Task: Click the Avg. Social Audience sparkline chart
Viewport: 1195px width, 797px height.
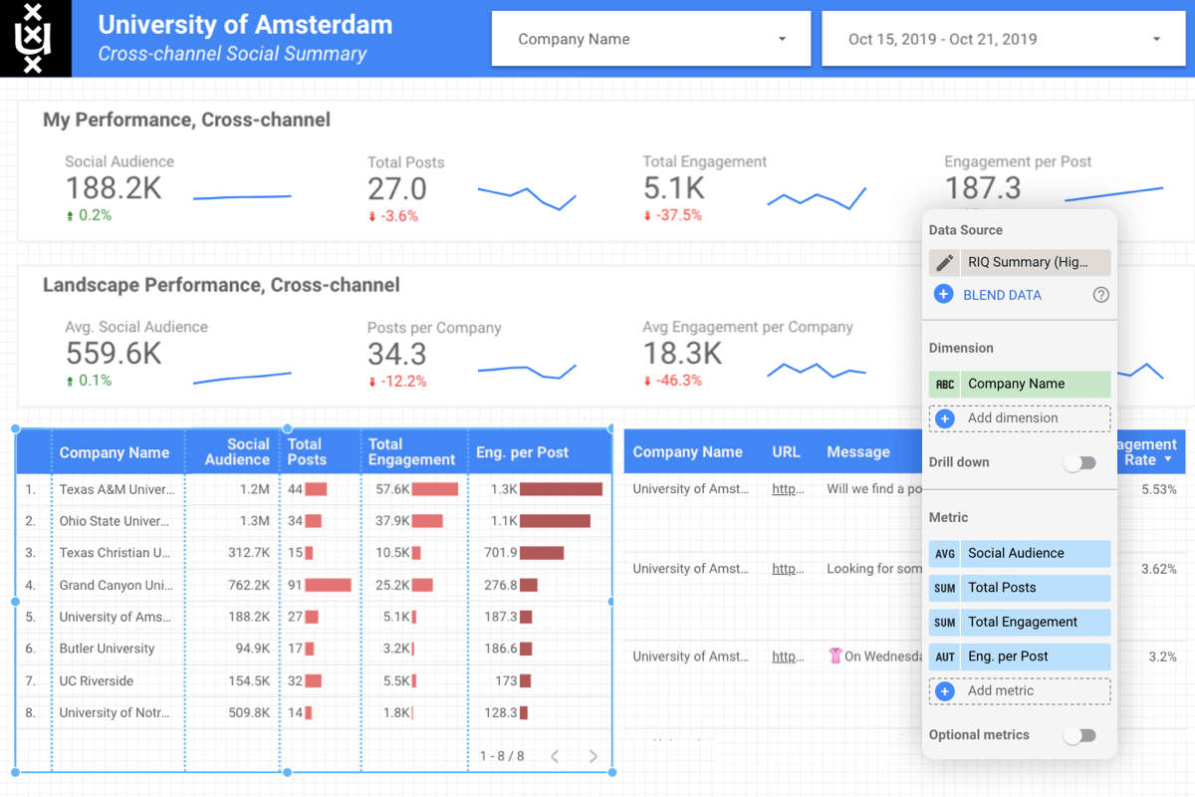Action: [242, 378]
